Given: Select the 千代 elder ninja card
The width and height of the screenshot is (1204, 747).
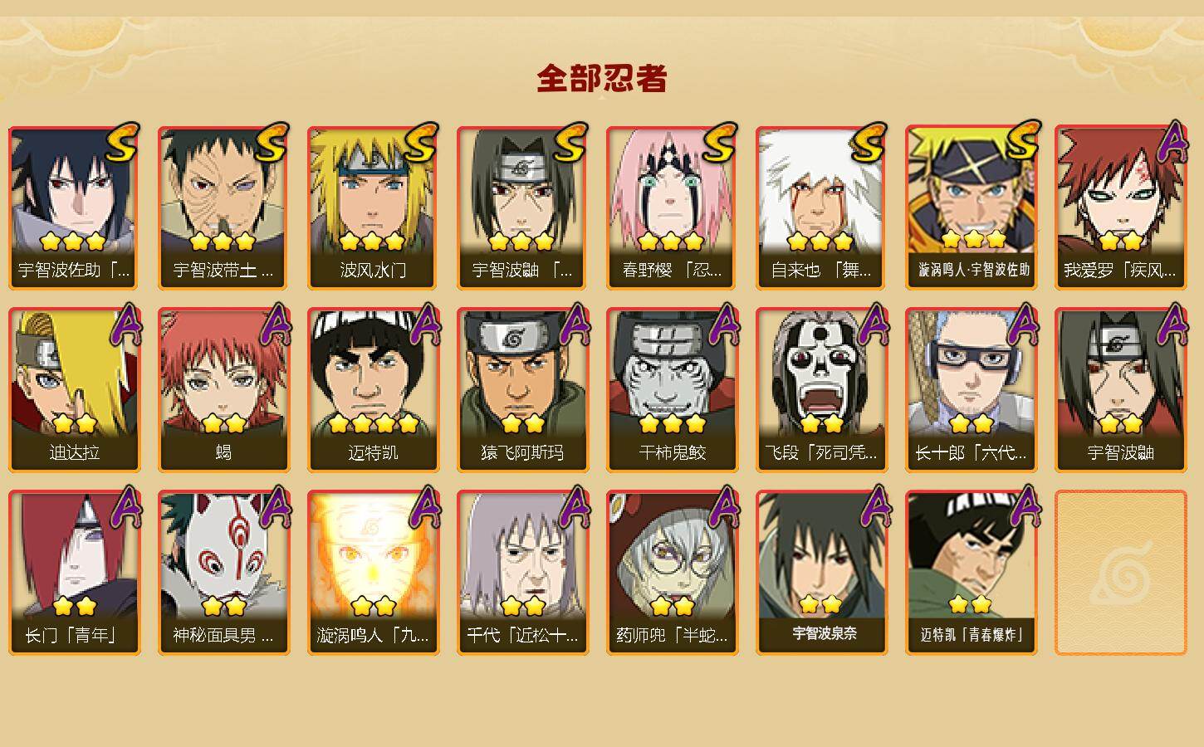Looking at the screenshot, I should click(522, 573).
